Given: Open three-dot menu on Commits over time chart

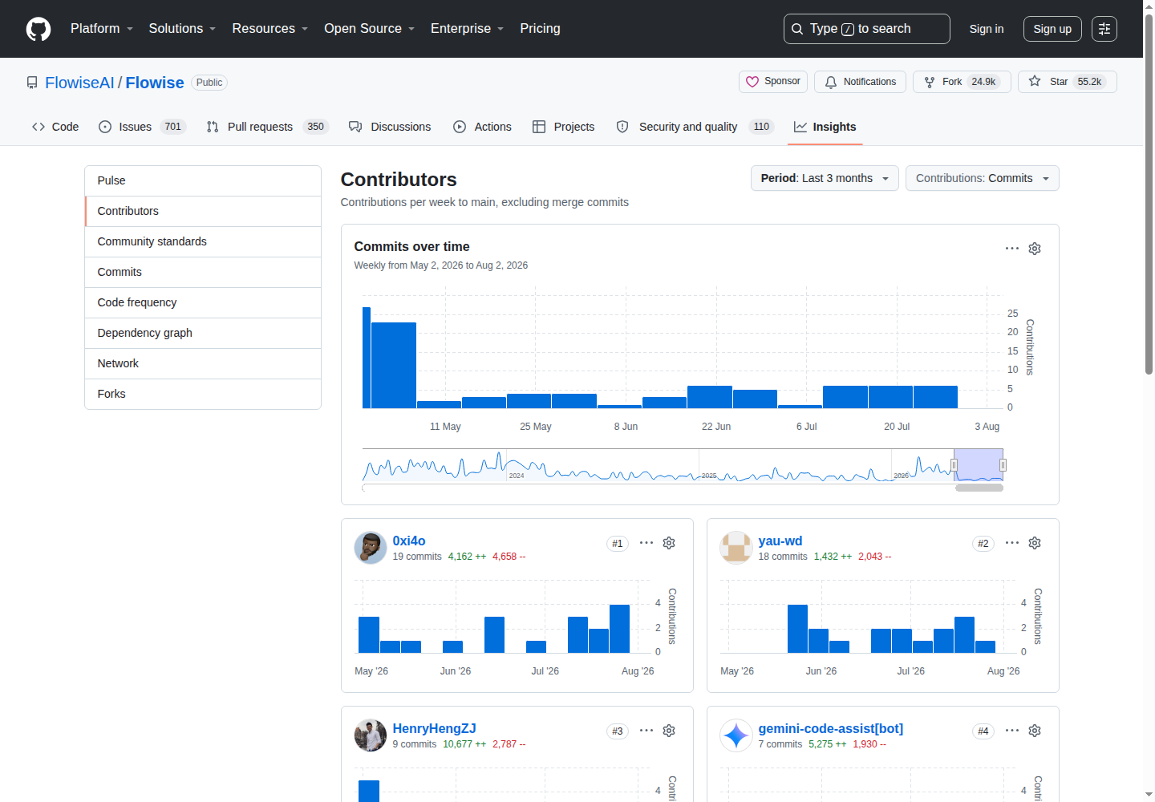Looking at the screenshot, I should [x=1012, y=249].
